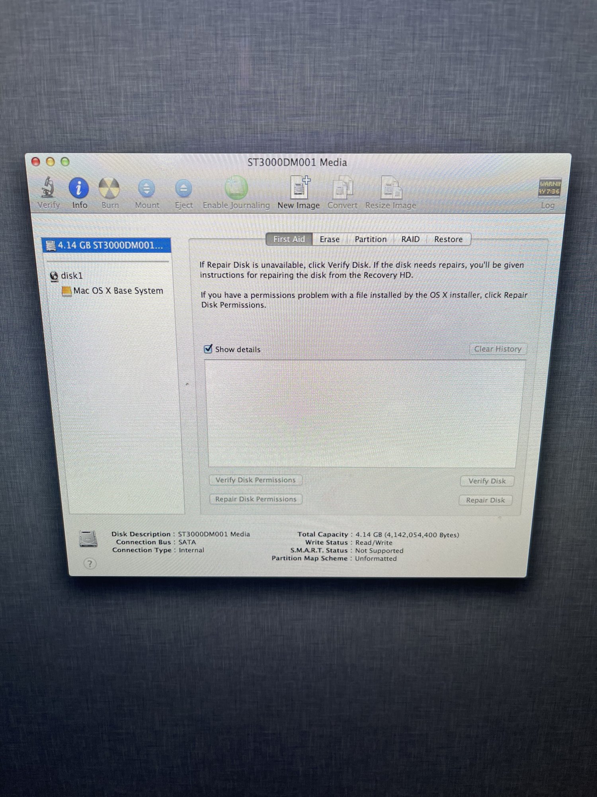Click the red close window button
The height and width of the screenshot is (797, 597).
click(36, 161)
